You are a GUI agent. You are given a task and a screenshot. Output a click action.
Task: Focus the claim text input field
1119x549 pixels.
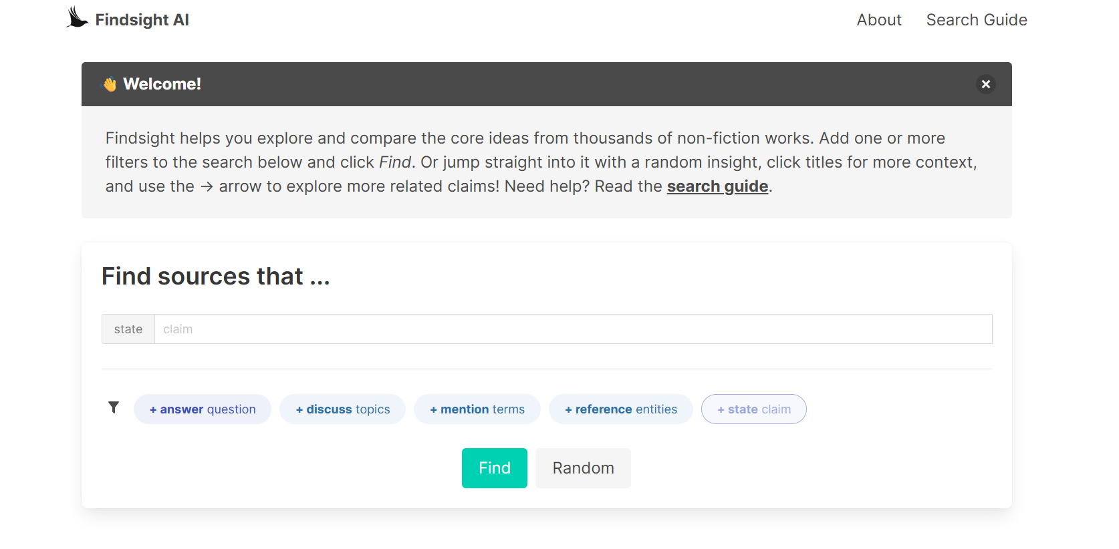572,329
